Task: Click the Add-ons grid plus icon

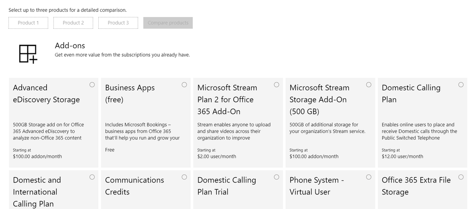Action: (28, 54)
